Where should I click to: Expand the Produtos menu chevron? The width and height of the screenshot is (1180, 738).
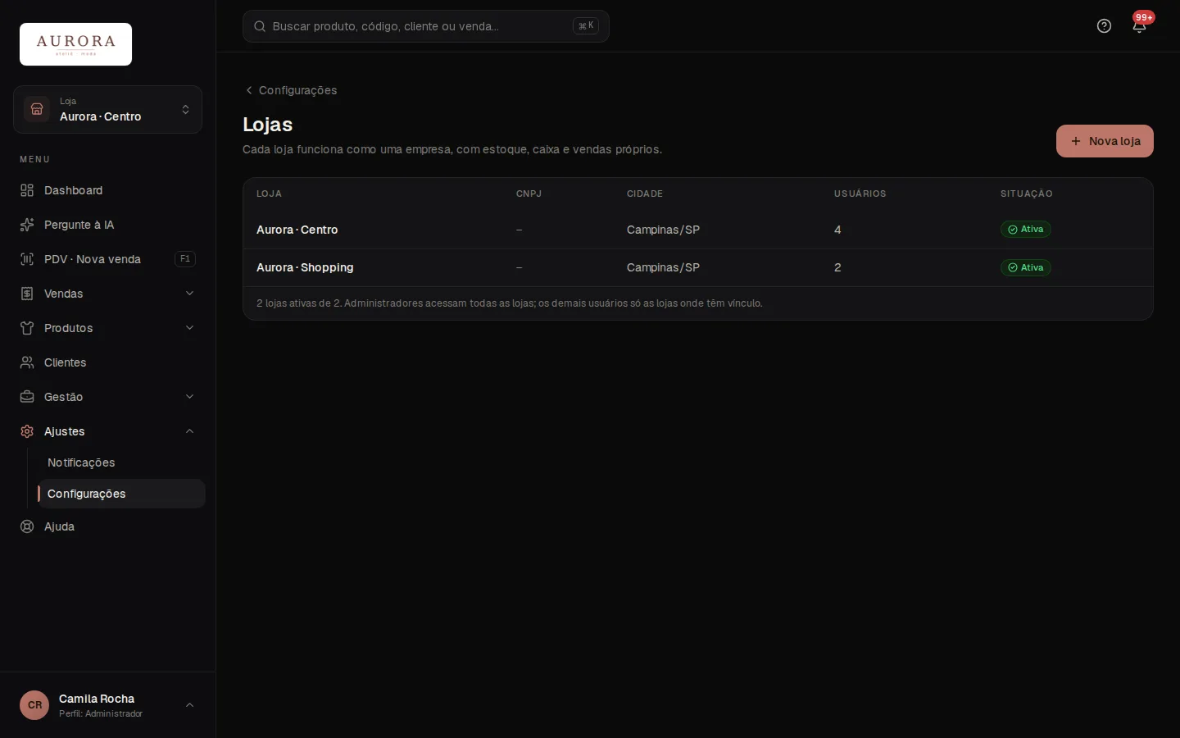click(189, 328)
